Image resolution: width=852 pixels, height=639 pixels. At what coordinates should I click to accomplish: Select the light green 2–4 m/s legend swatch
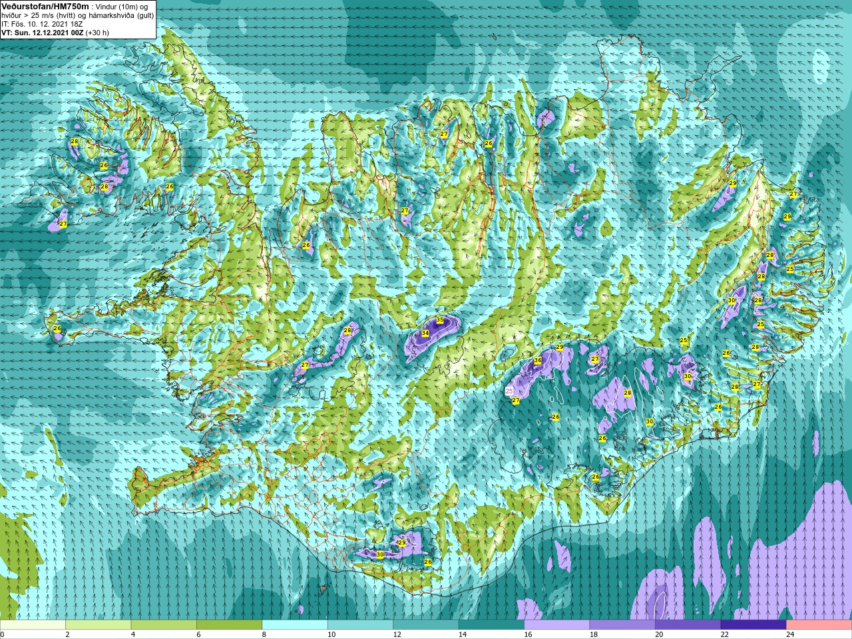tap(99, 625)
